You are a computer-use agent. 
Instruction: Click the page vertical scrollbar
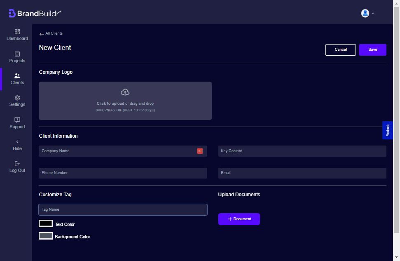tap(396, 120)
